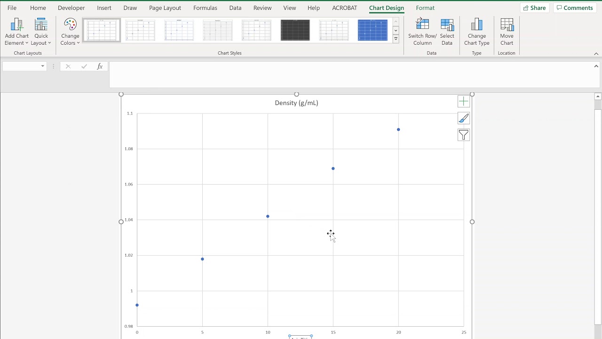Click vertical scrollbar up arrow
Screen dimensions: 602x339
[x=598, y=97]
